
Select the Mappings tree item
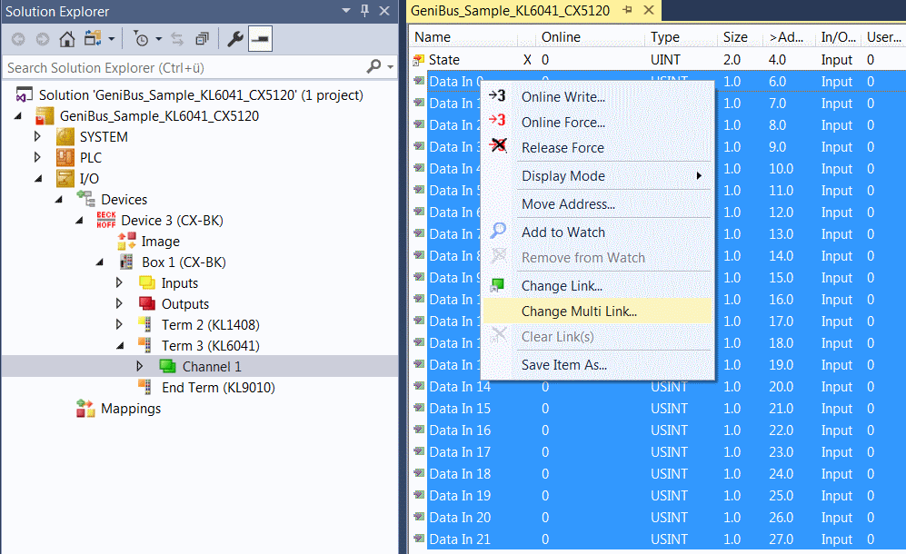131,409
